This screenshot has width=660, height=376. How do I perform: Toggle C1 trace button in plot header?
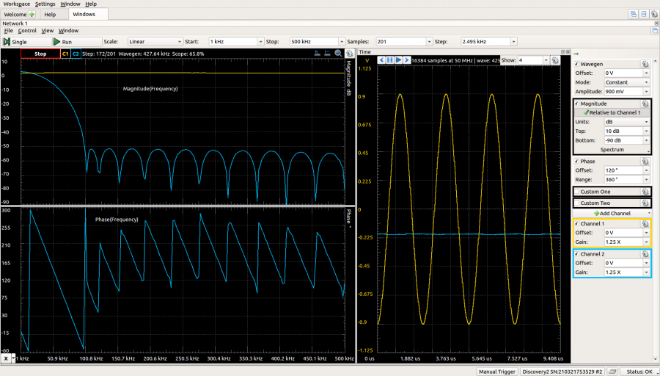click(x=65, y=54)
